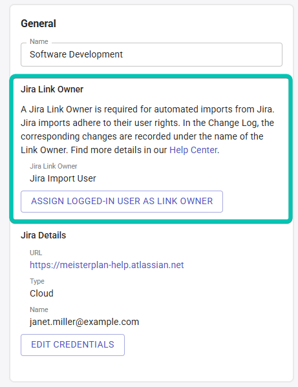Click the 'Jira Link Owner' section heading

52,89
